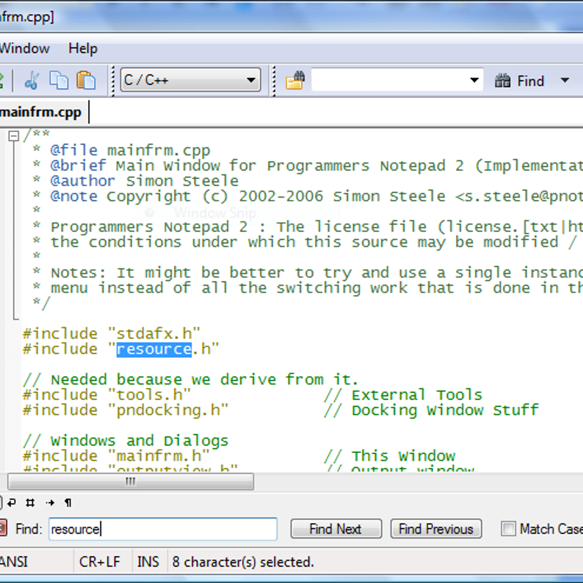The image size is (583, 583).
Task: Click the #include "pndocking.h" line
Action: 125,410
